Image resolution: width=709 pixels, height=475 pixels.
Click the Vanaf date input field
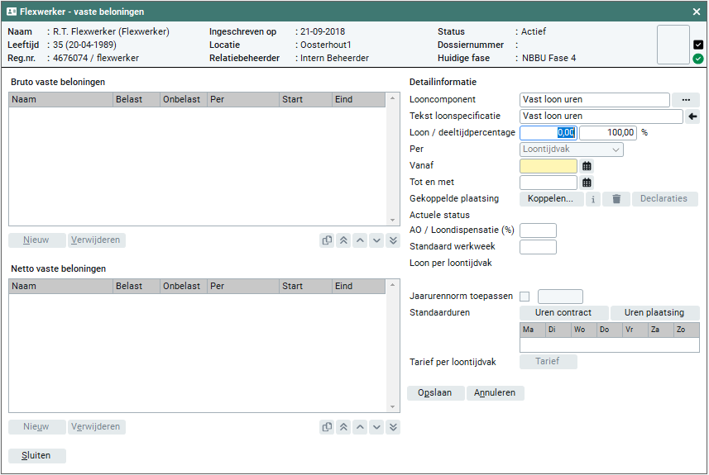point(549,166)
